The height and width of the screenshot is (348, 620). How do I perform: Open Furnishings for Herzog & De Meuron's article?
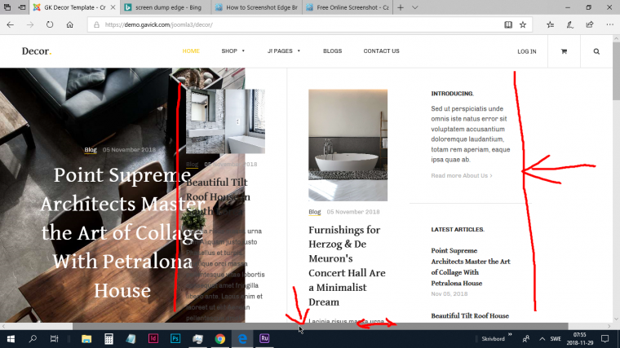tap(347, 266)
